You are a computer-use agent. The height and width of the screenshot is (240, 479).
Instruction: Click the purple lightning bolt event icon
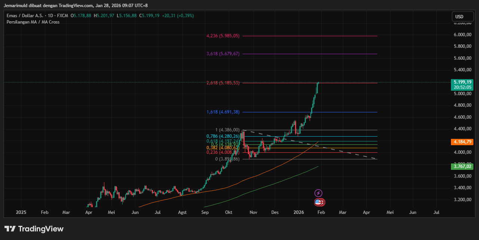coord(318,193)
